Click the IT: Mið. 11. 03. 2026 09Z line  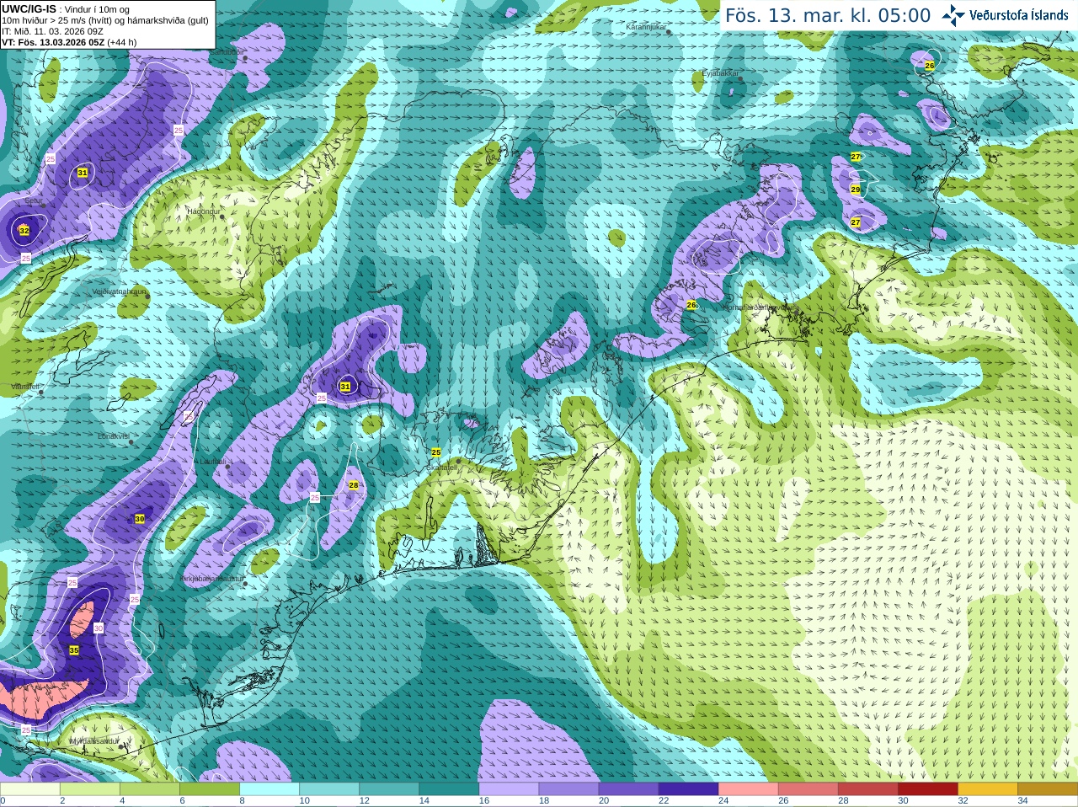click(x=52, y=31)
